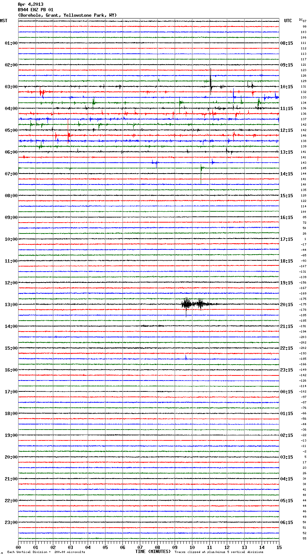The height and width of the screenshot is (557, 308).
Task: Click the 10:15 UTC time label
Action: pos(286,87)
